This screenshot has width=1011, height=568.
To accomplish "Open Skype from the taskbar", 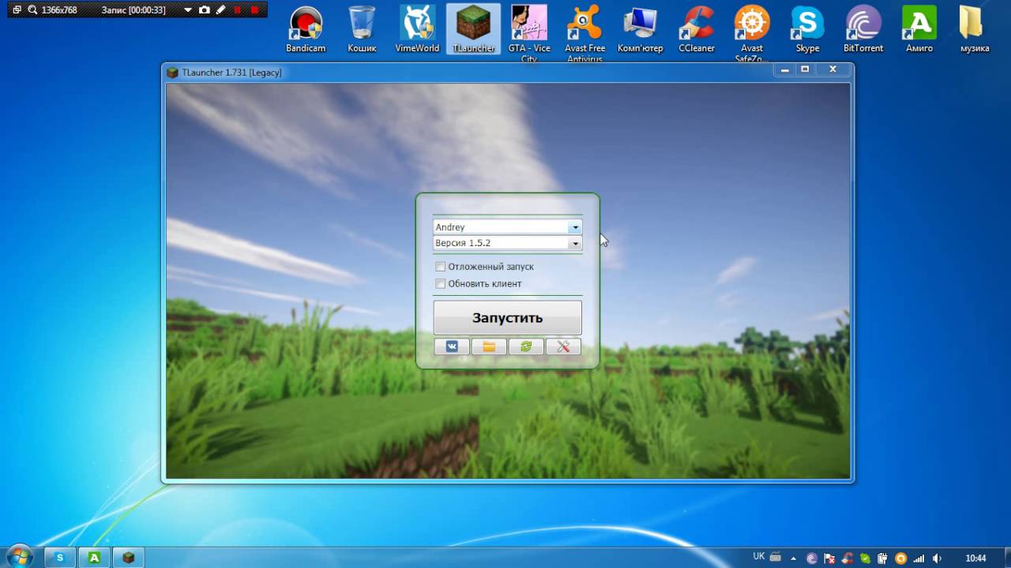I will 59,558.
